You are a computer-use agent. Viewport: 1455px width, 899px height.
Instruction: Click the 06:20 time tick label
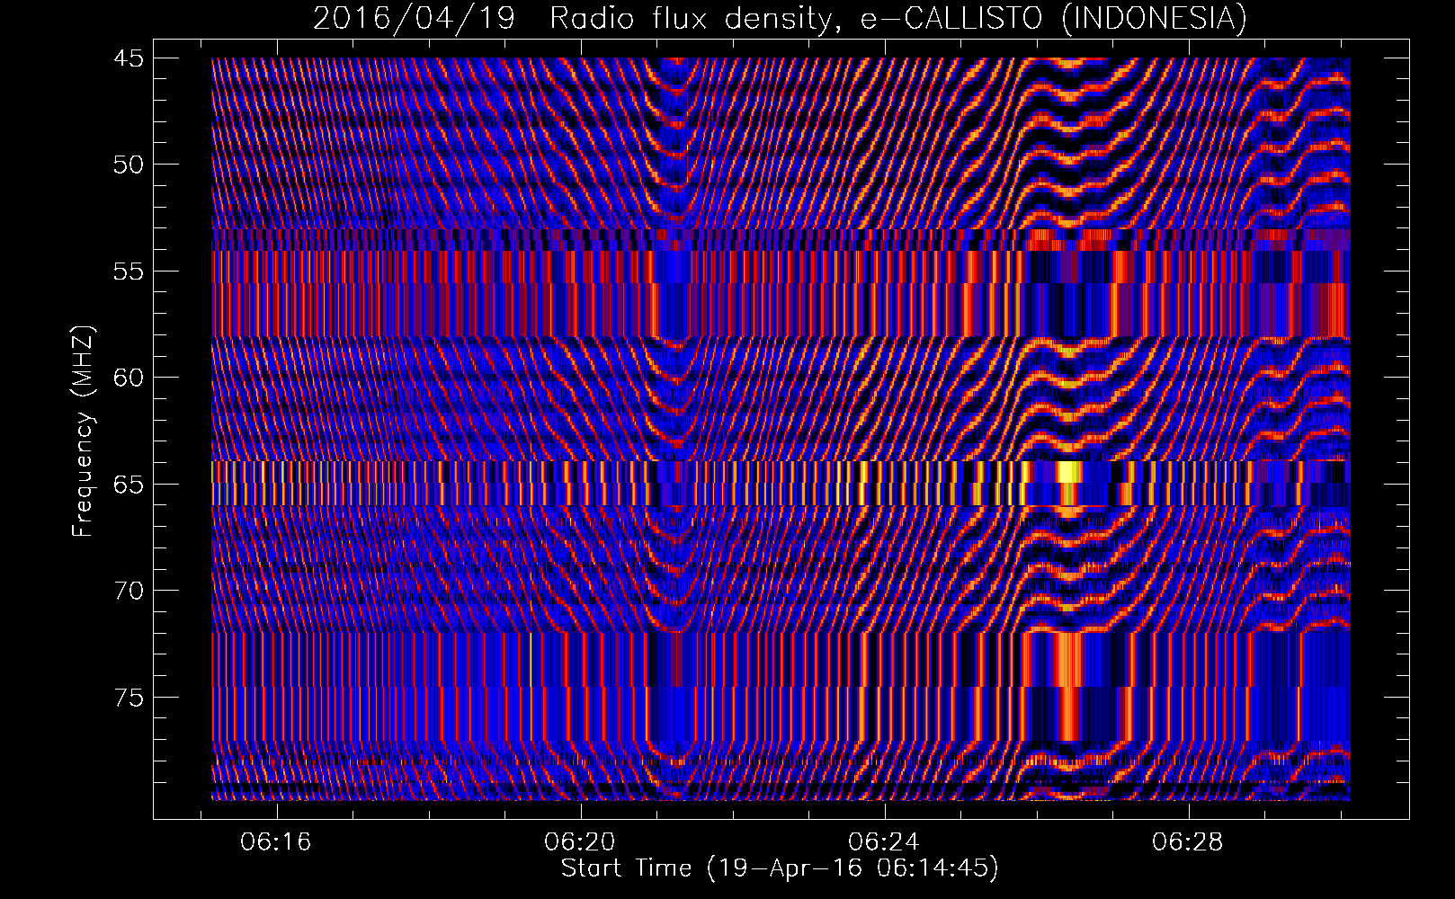[580, 842]
